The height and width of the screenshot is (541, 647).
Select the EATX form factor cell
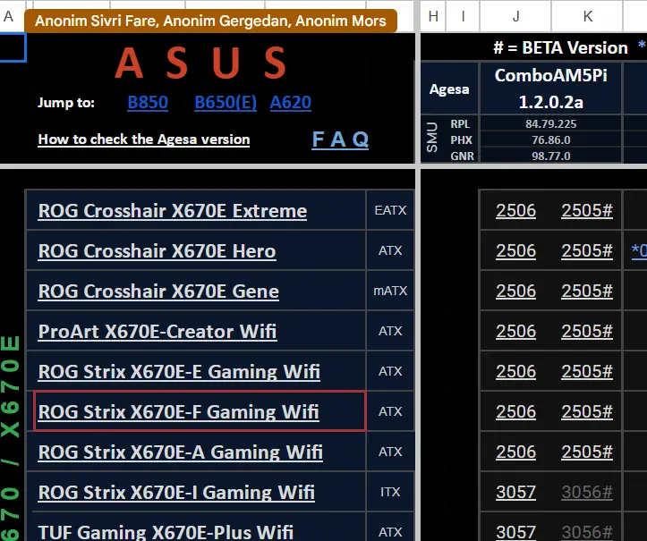point(390,210)
